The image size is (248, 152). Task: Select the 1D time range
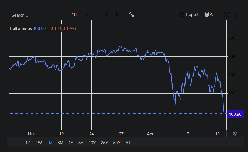[28, 143]
